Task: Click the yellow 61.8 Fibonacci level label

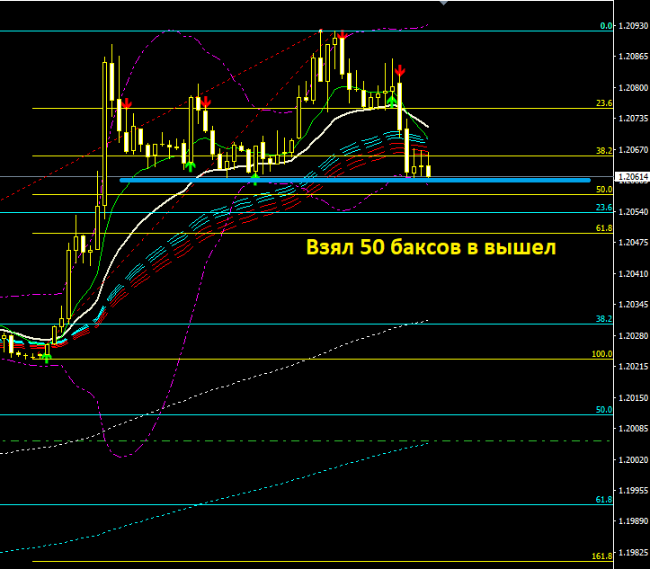Action: (604, 228)
